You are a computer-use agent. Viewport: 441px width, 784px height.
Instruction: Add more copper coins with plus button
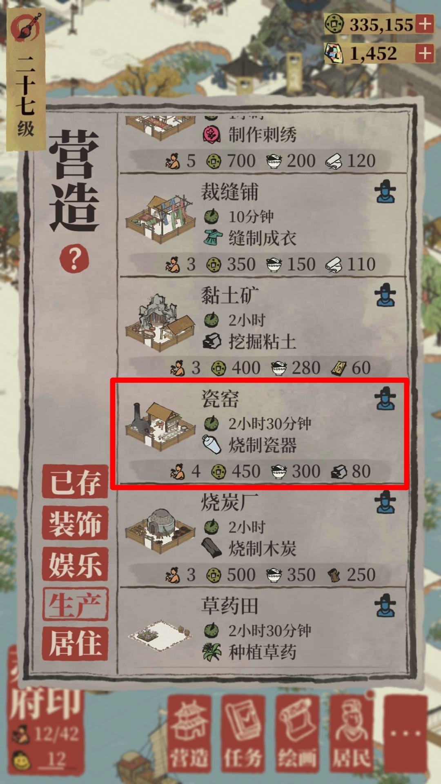pyautogui.click(x=424, y=24)
